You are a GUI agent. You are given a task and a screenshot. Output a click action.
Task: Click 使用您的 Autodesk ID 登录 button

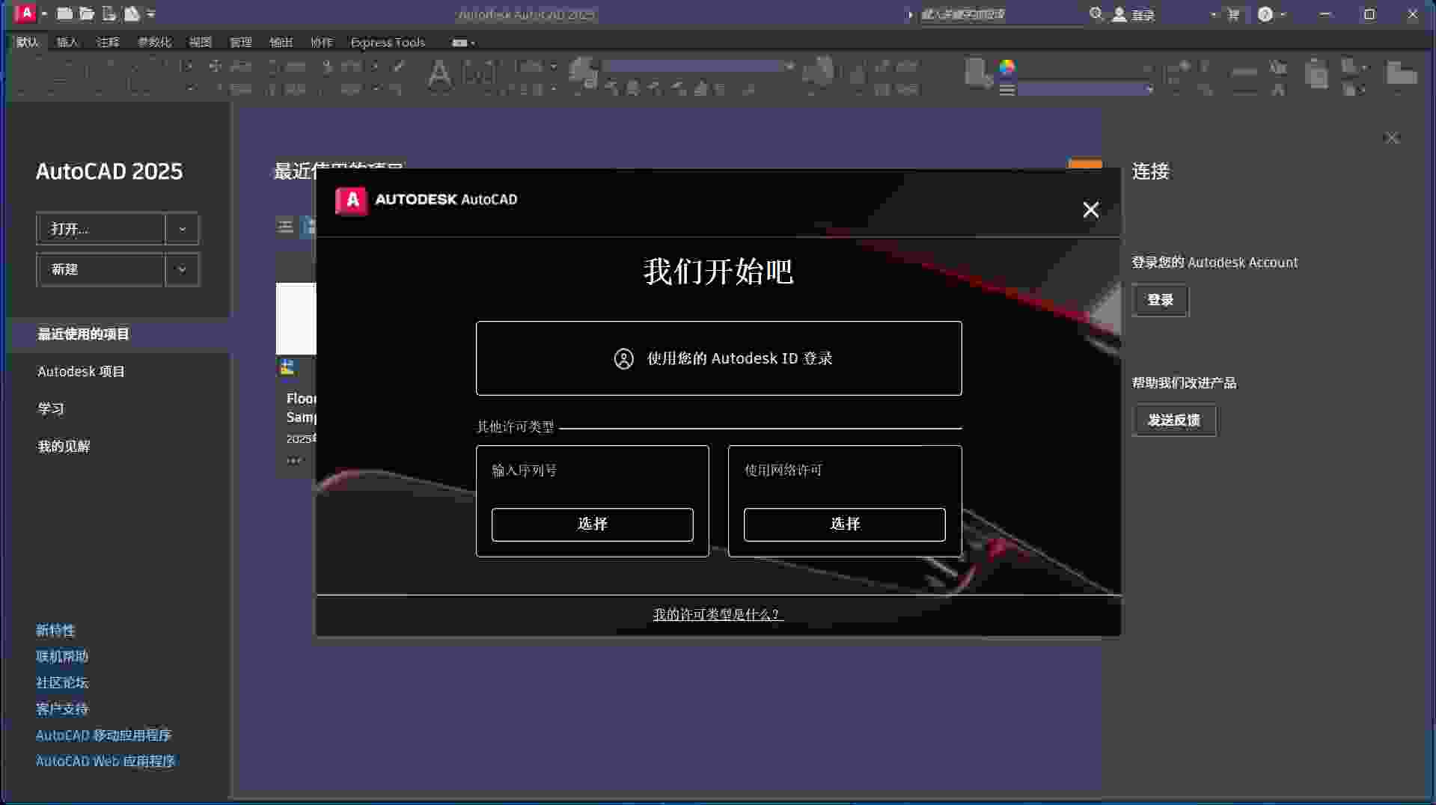(718, 358)
